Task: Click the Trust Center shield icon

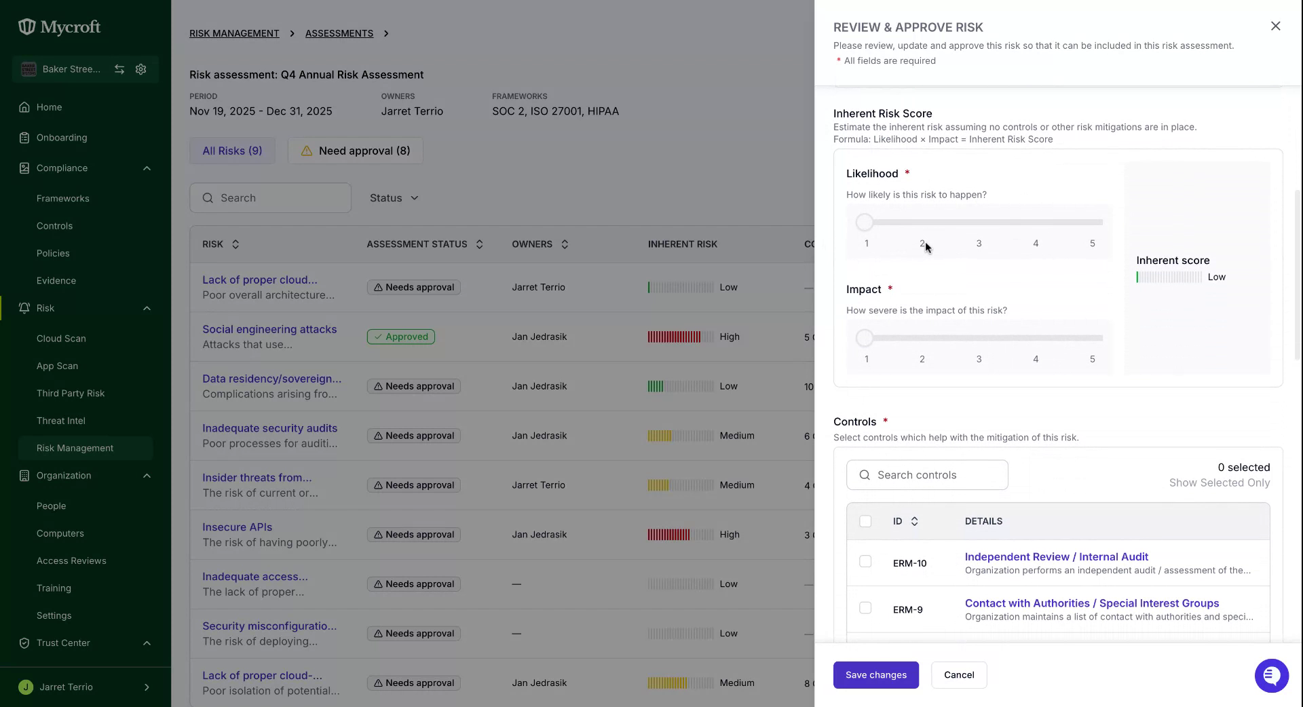Action: (24, 643)
